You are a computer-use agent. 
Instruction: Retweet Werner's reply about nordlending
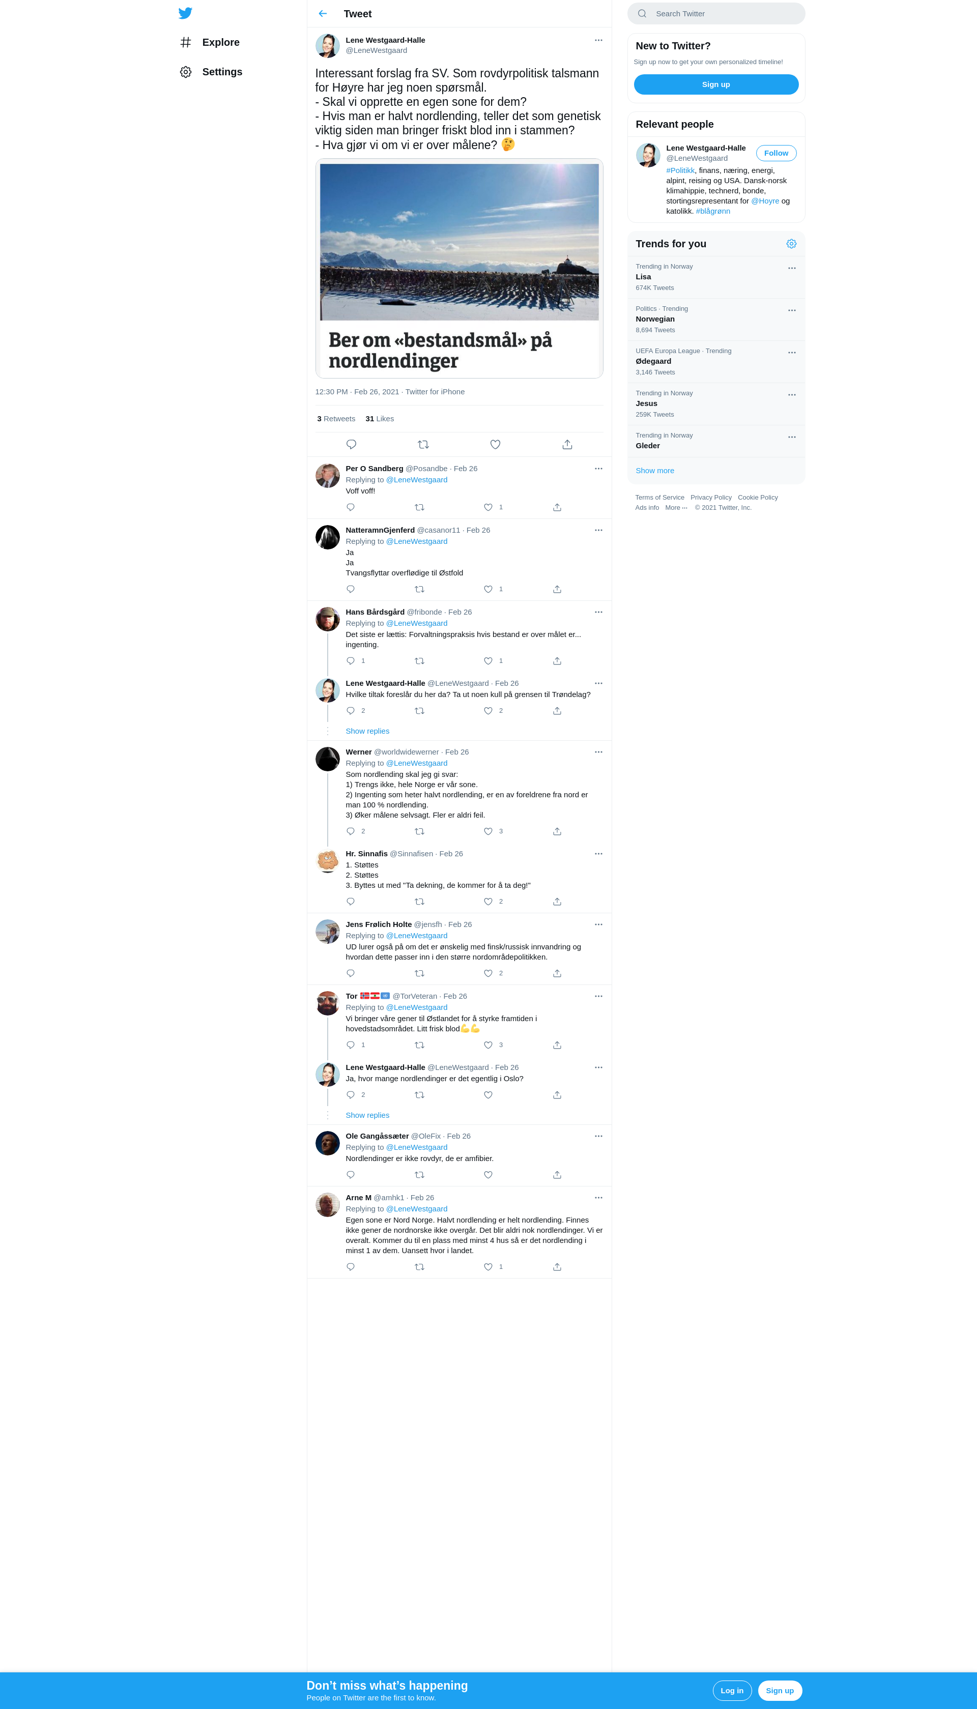click(419, 831)
